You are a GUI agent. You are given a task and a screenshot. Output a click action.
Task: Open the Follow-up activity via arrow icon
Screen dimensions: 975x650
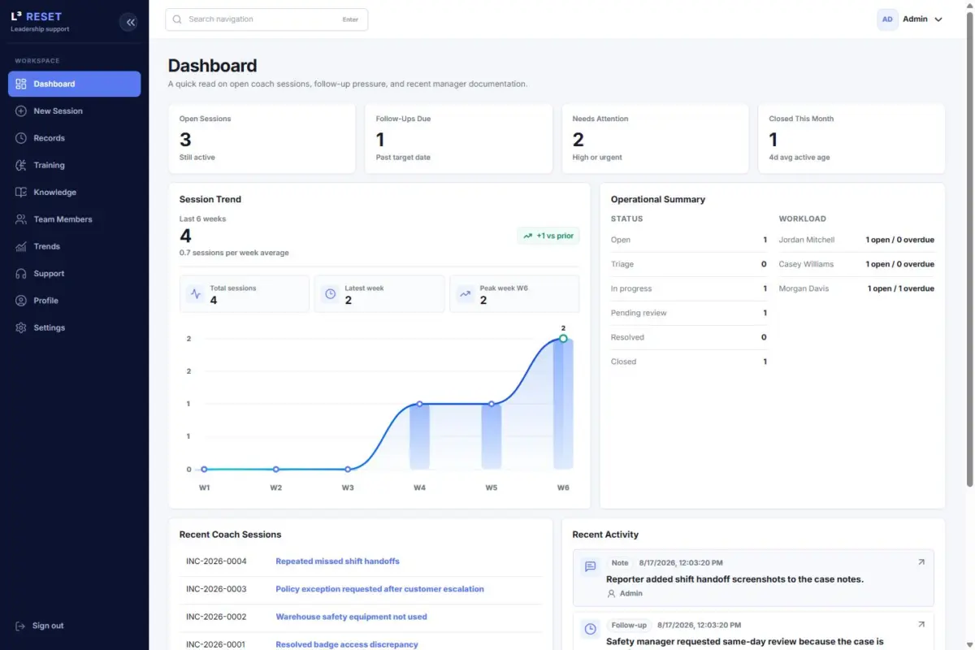coord(921,625)
